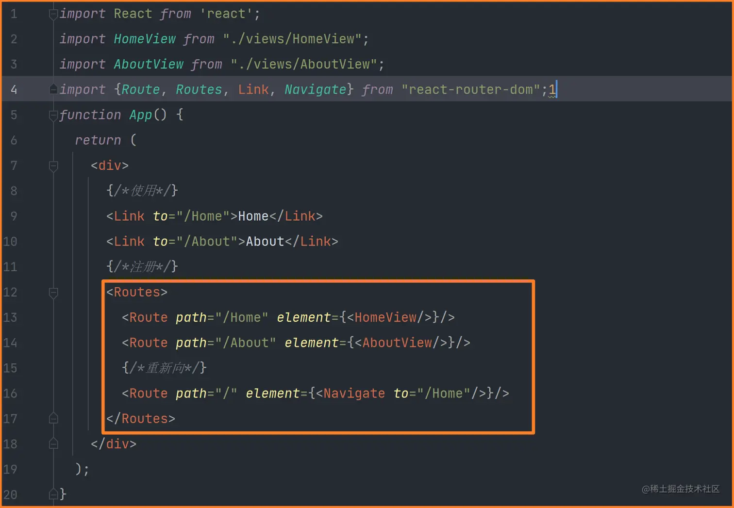Click the Home link text on line 9
The width and height of the screenshot is (734, 508).
click(253, 216)
